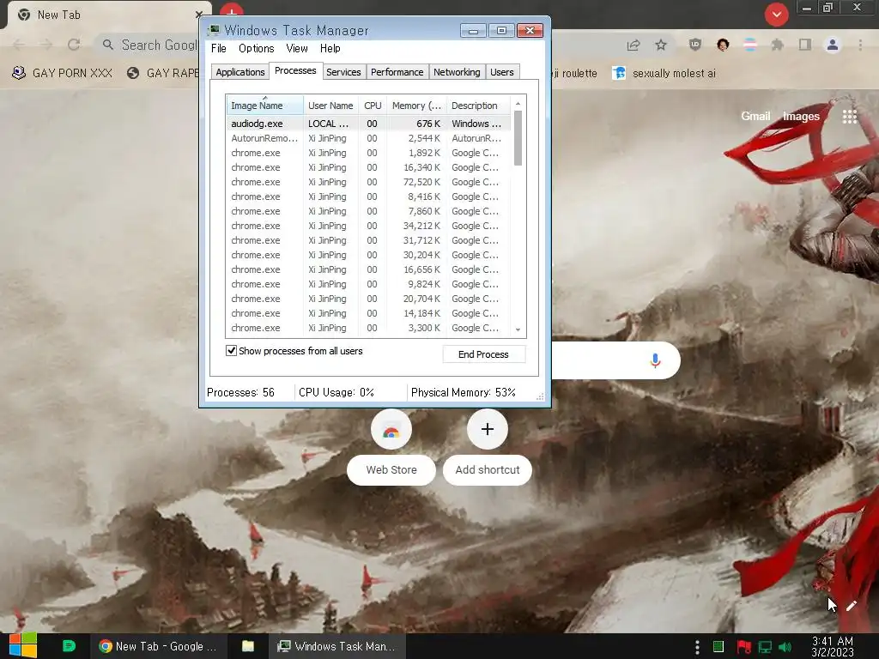
Task: Switch to the Windows Task Manager taskbar button
Action: click(x=336, y=646)
